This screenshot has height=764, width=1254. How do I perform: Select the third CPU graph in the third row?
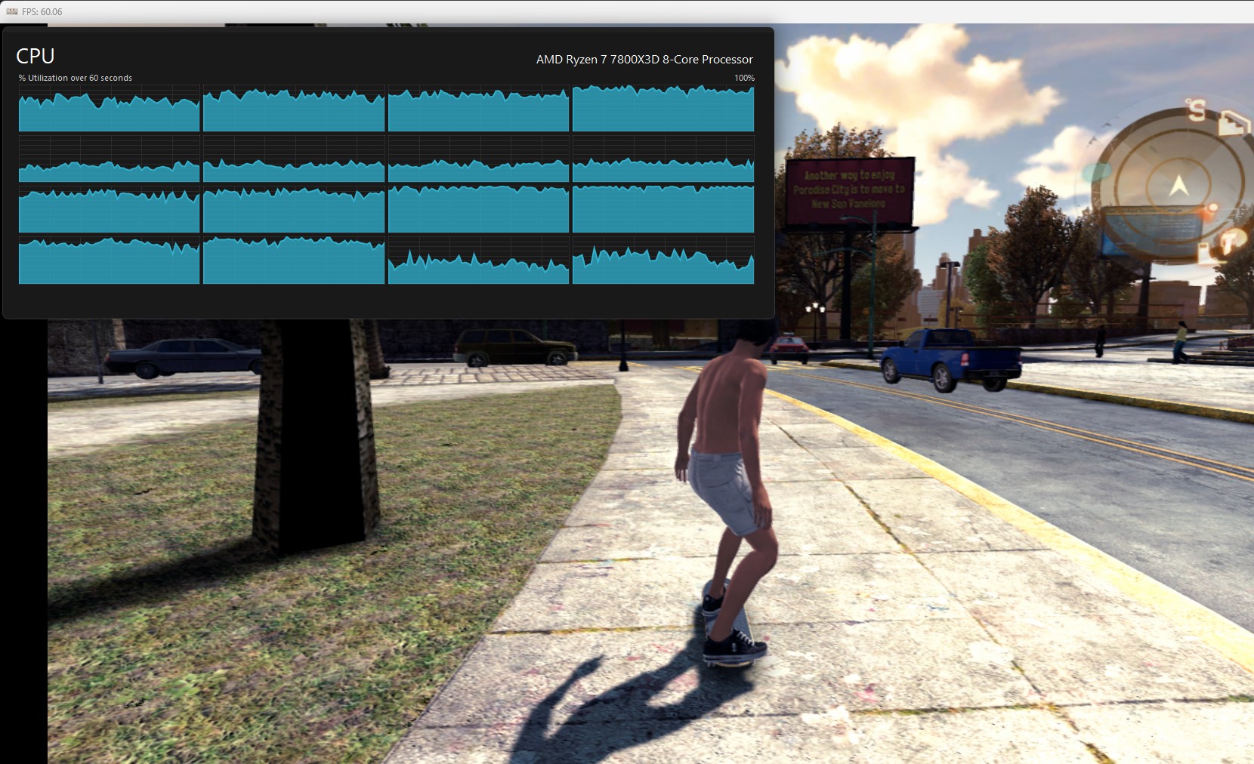tap(478, 209)
